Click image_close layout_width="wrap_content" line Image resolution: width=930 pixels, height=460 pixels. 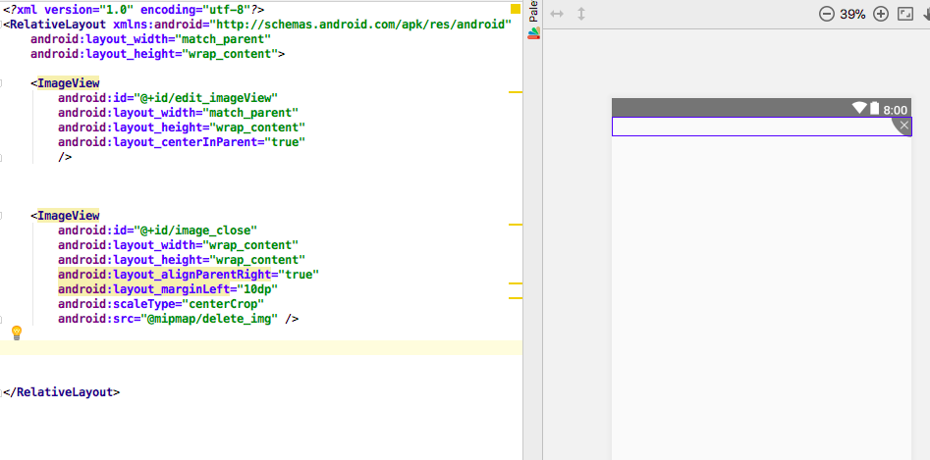pyautogui.click(x=178, y=245)
